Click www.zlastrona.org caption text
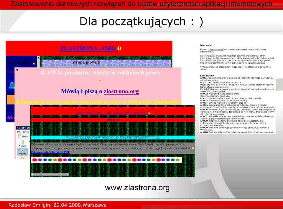This screenshot has width=283, height=209. pyautogui.click(x=137, y=188)
